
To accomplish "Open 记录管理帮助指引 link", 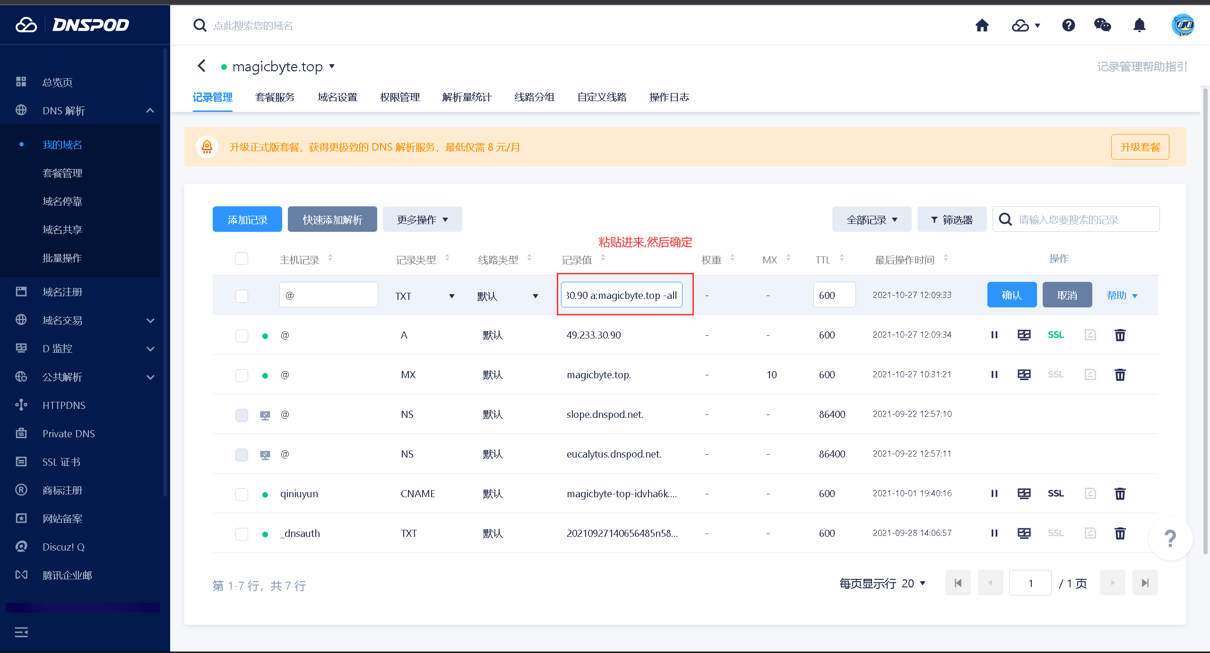I will coord(1141,67).
